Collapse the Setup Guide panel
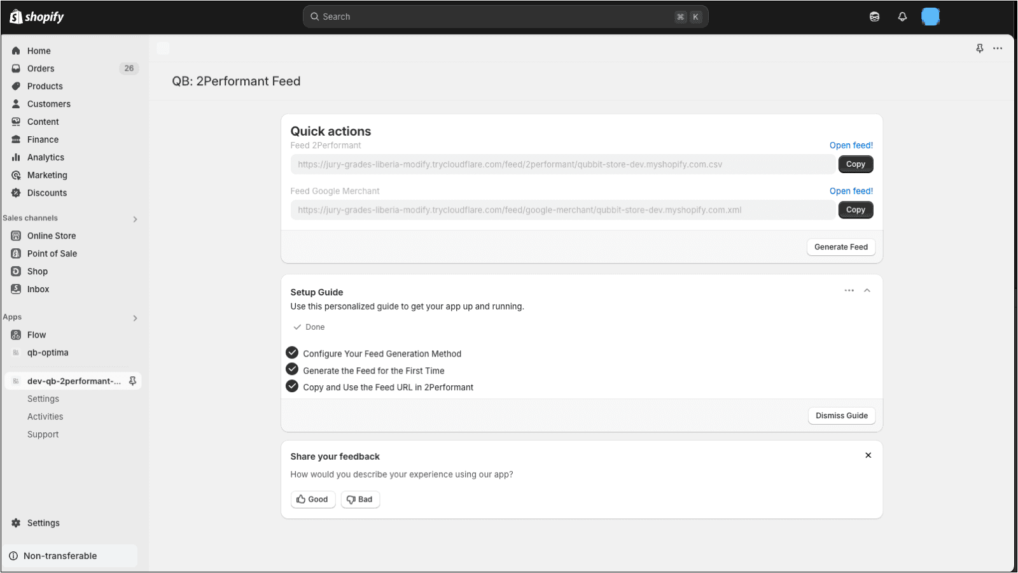The width and height of the screenshot is (1018, 573). click(x=867, y=290)
